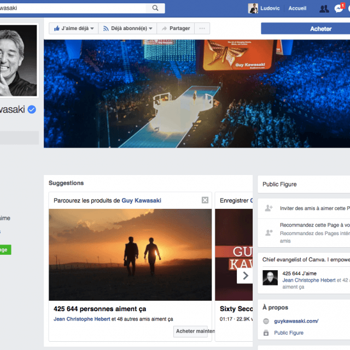Click the Acheter button
The height and width of the screenshot is (350, 350).
click(x=305, y=28)
